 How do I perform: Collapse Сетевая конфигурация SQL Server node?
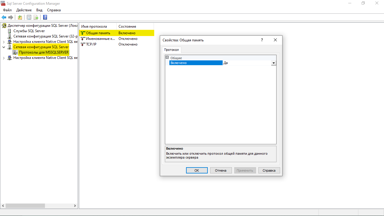coord(4,47)
